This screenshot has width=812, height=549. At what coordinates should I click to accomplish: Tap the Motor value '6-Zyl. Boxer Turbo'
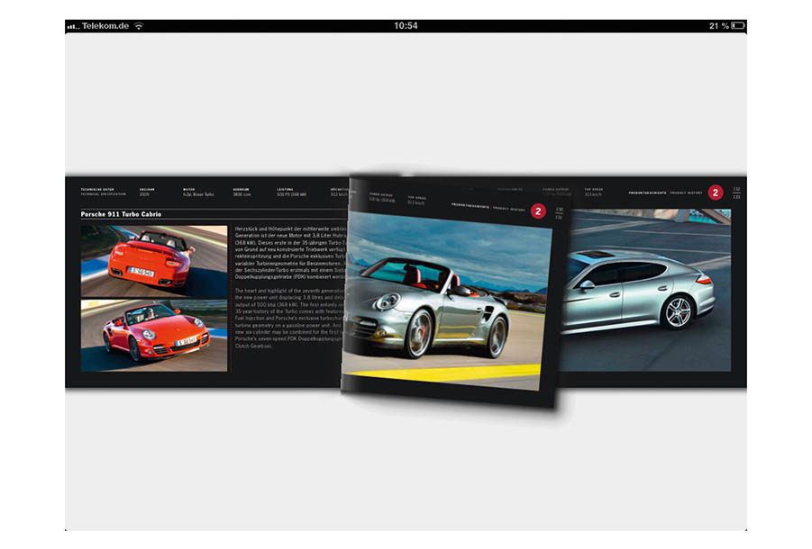(198, 195)
